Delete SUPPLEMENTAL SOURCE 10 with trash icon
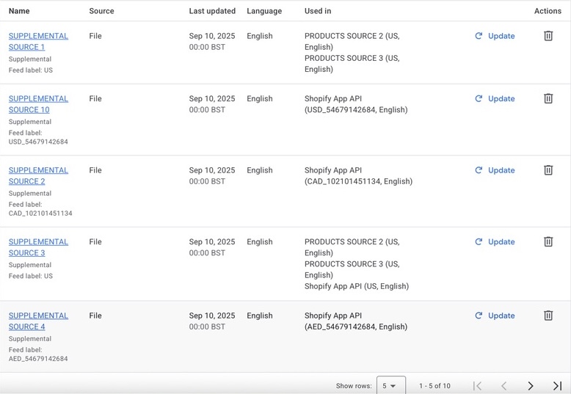Screen dimensions: 571x394 click(548, 98)
